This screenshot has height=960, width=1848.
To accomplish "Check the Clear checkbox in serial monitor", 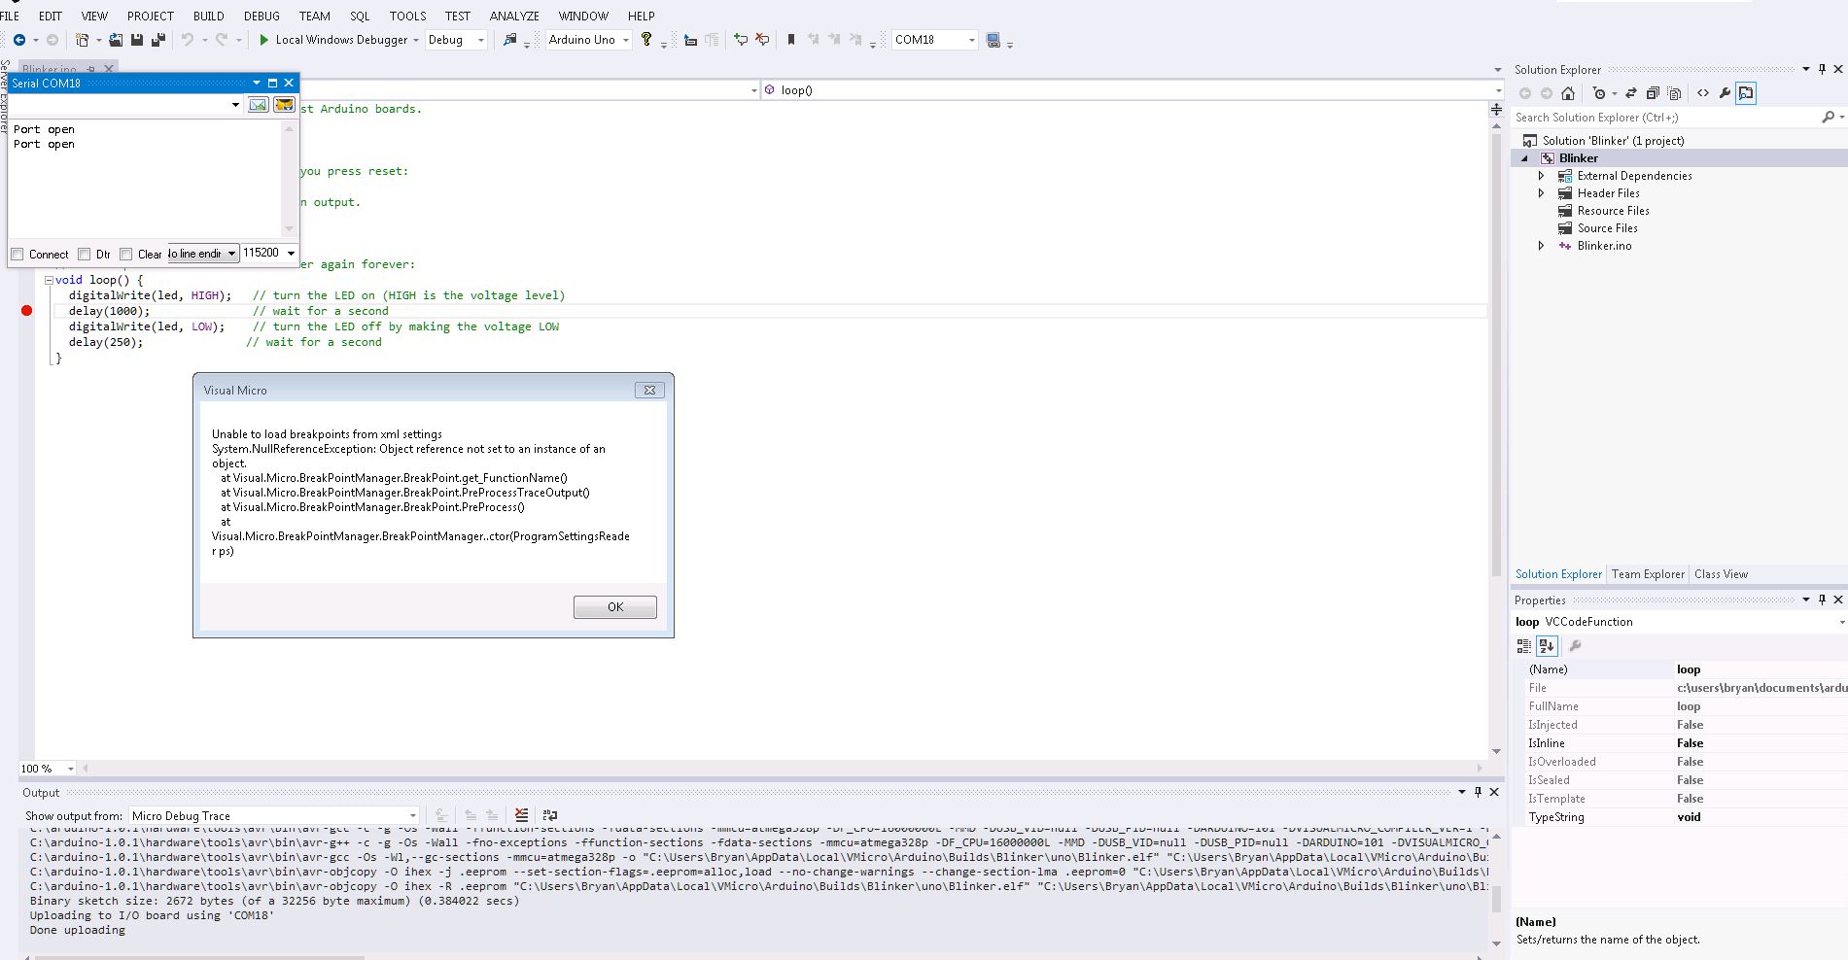I will 126,255.
